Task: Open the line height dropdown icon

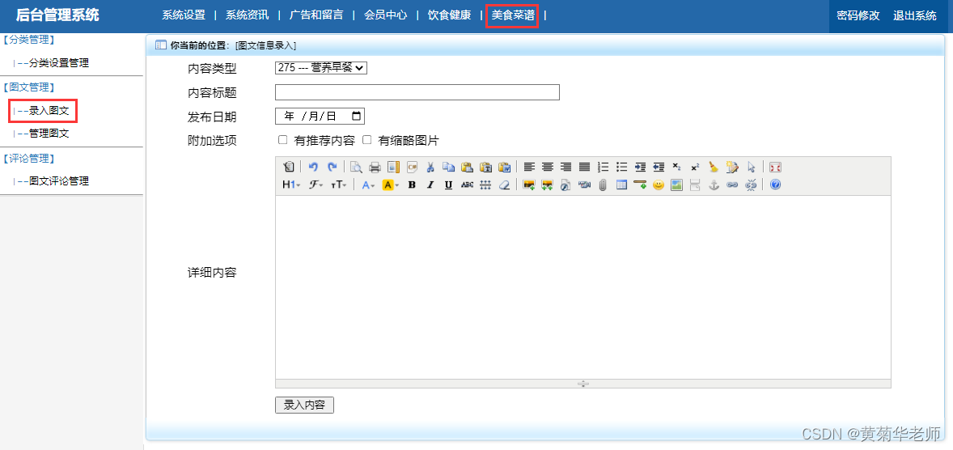Action: (485, 185)
